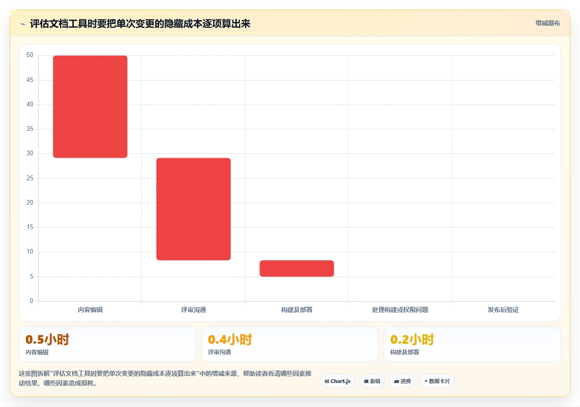The height and width of the screenshot is (407, 580).
Task: Click the 内容编辑 x-axis label
Action: [x=90, y=310]
